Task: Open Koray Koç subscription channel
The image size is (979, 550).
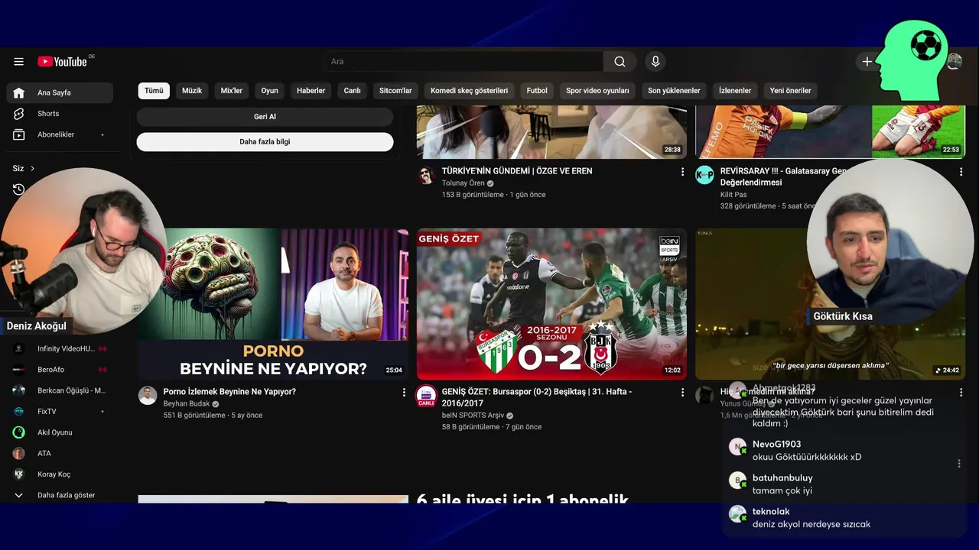Action: (x=60, y=474)
